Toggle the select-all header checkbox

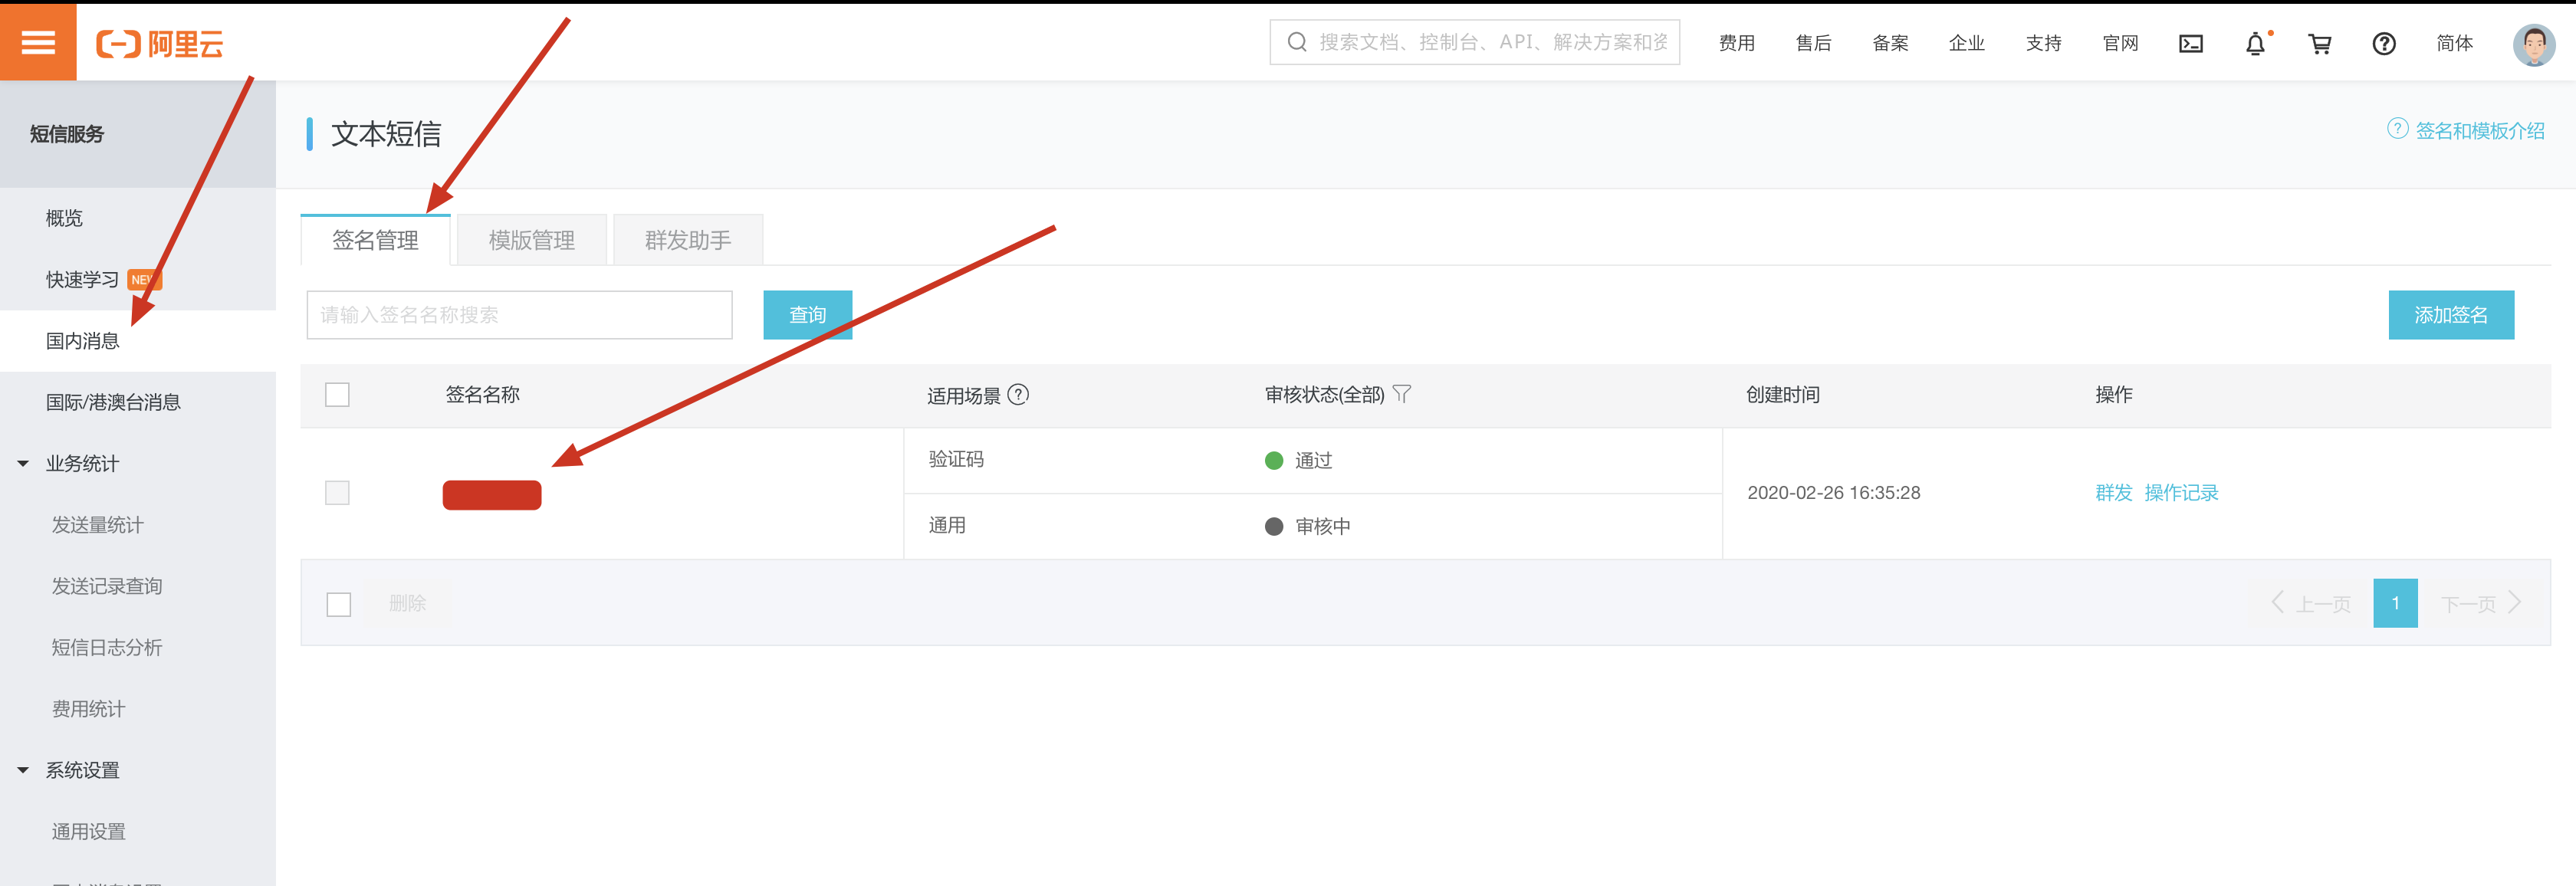point(338,394)
